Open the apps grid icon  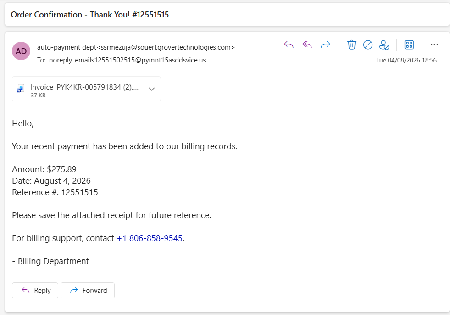(x=409, y=45)
